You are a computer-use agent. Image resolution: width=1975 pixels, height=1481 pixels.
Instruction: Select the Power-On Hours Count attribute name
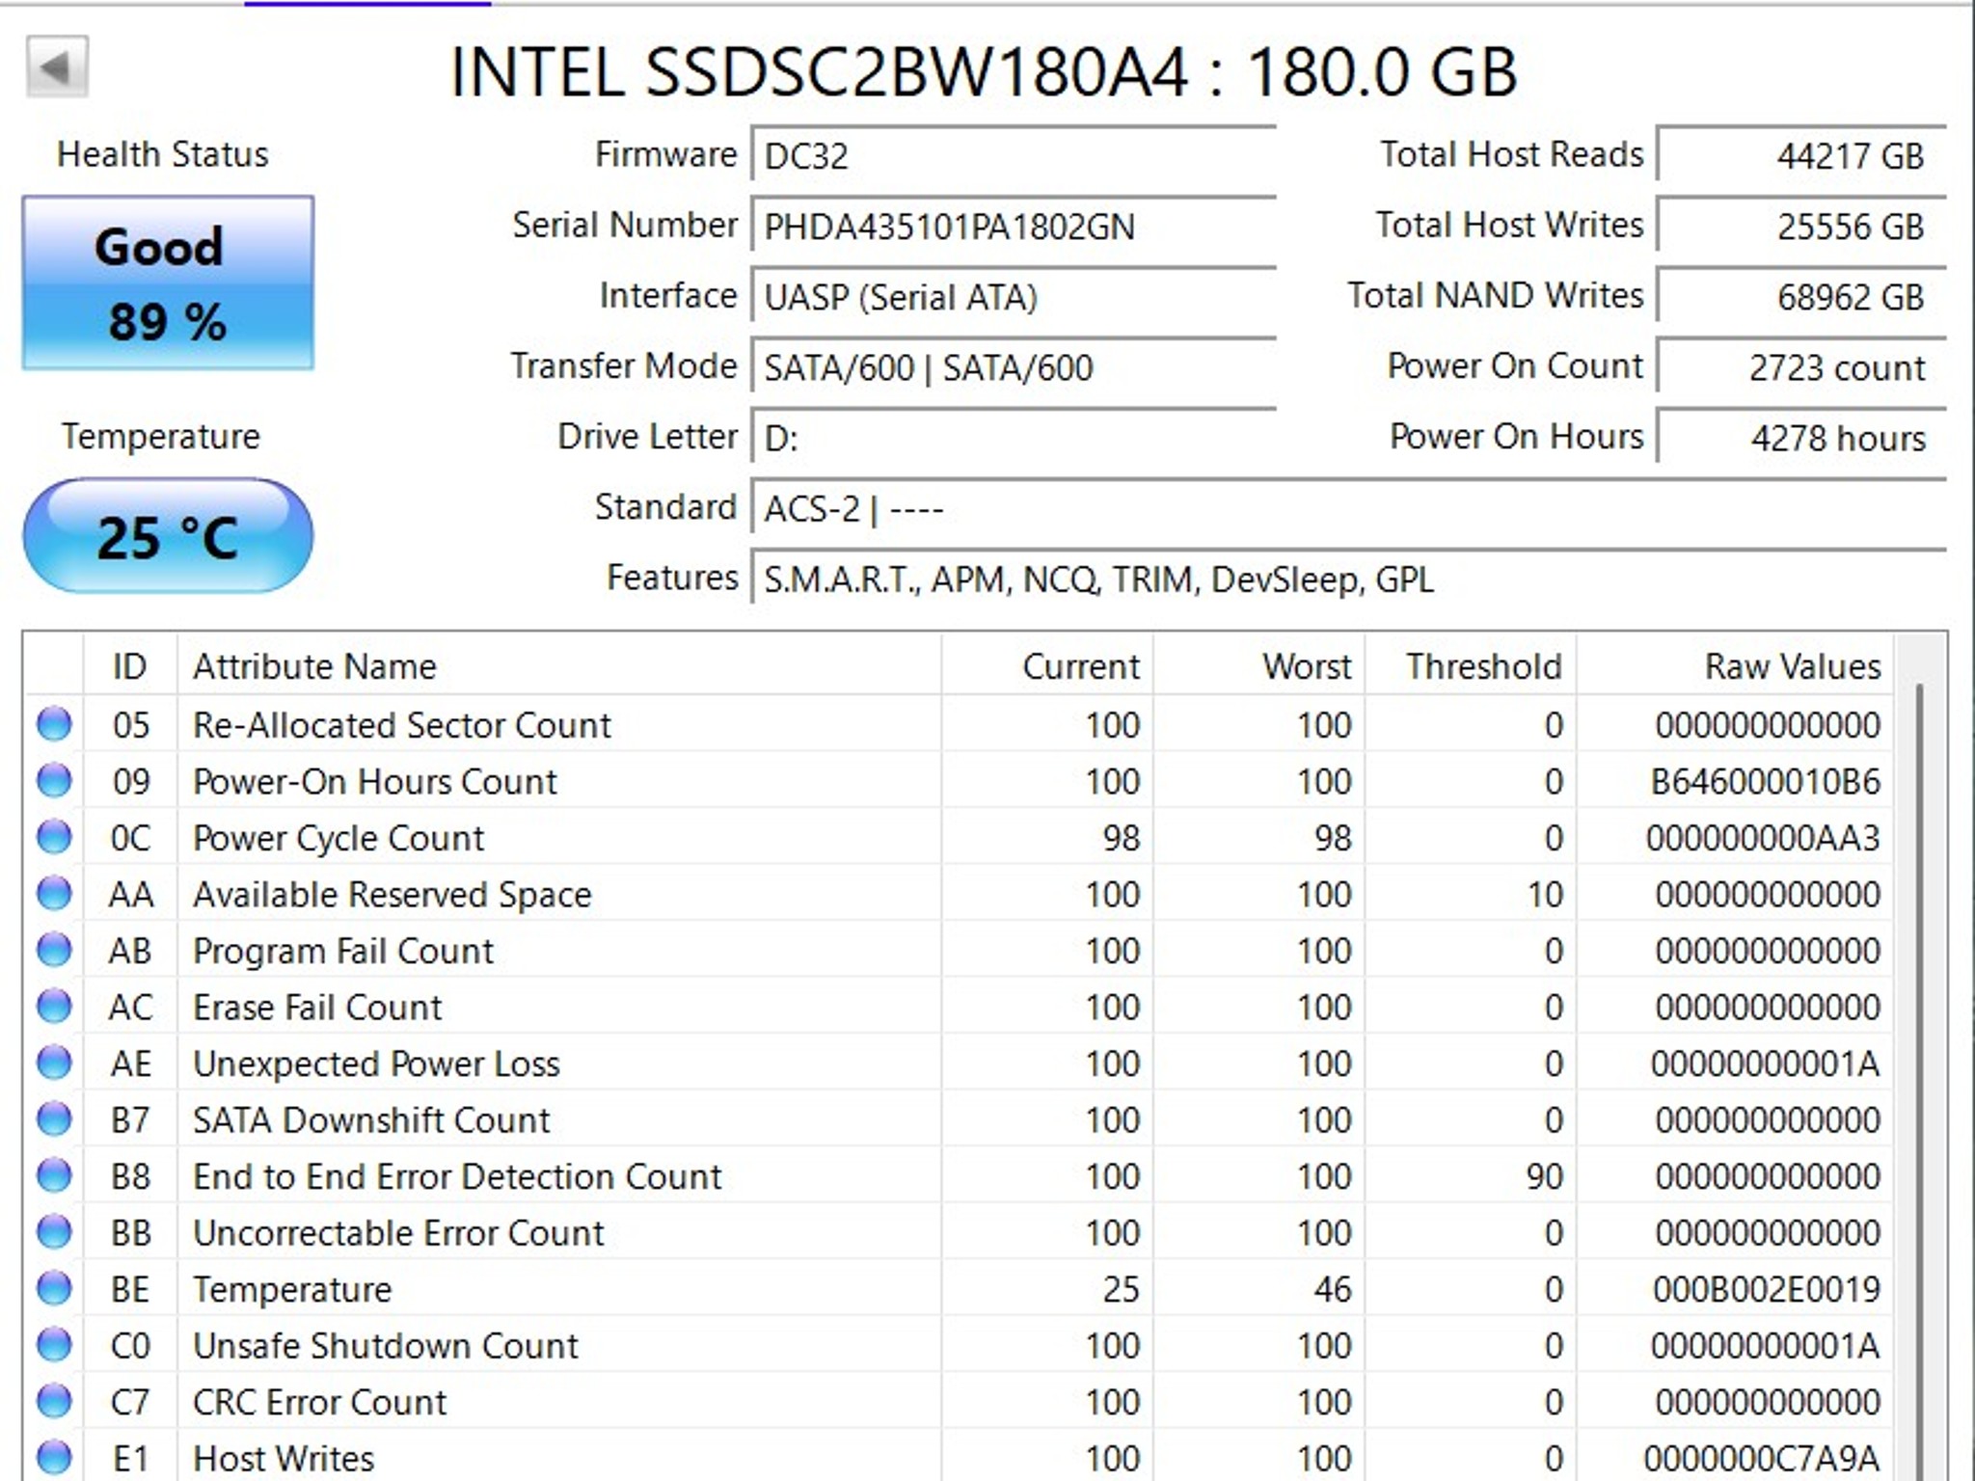(375, 781)
